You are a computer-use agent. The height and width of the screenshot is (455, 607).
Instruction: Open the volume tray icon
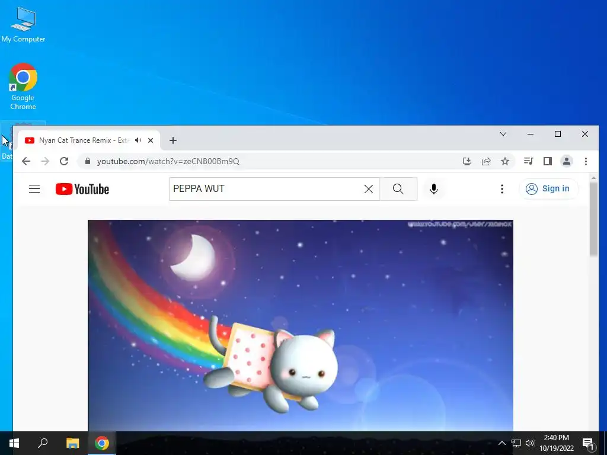[530, 443]
